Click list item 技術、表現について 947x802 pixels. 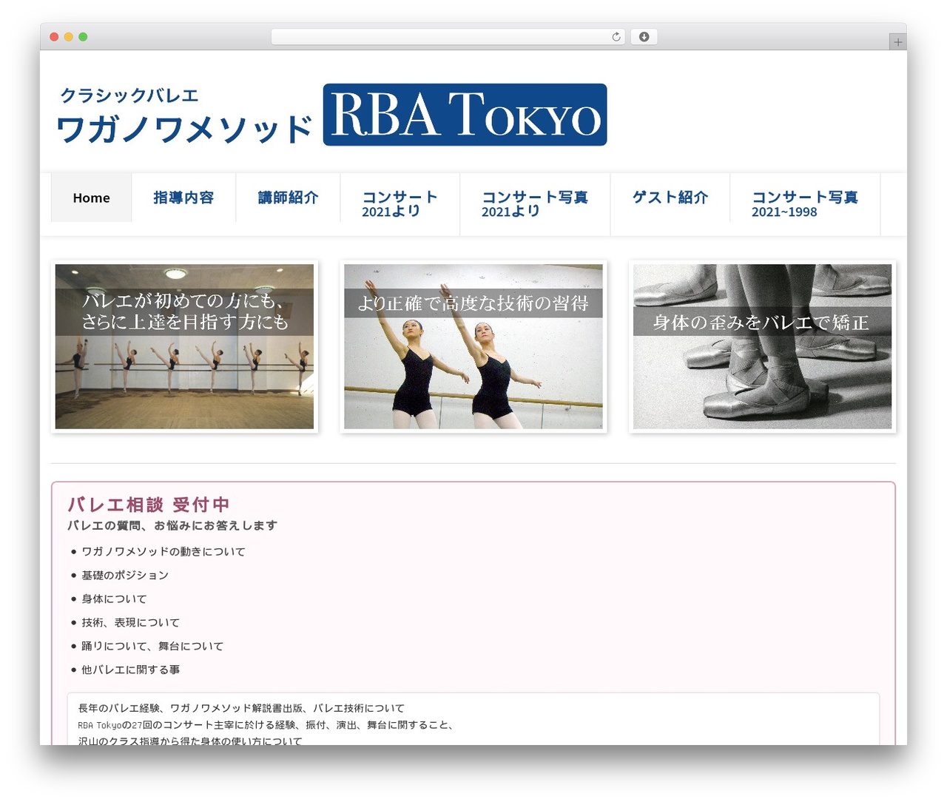click(130, 623)
